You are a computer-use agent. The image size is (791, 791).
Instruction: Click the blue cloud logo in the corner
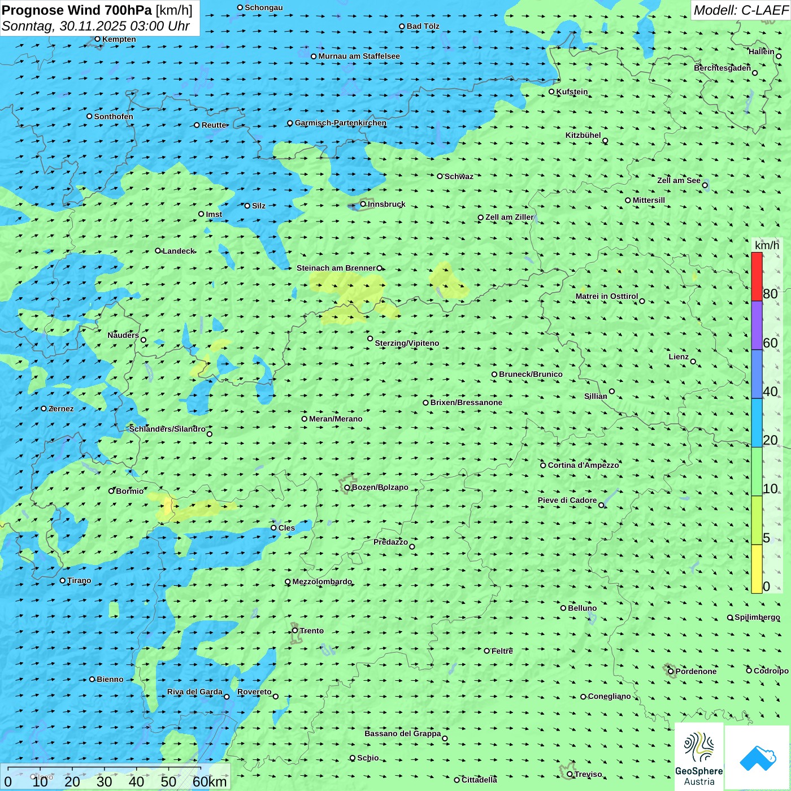[757, 758]
